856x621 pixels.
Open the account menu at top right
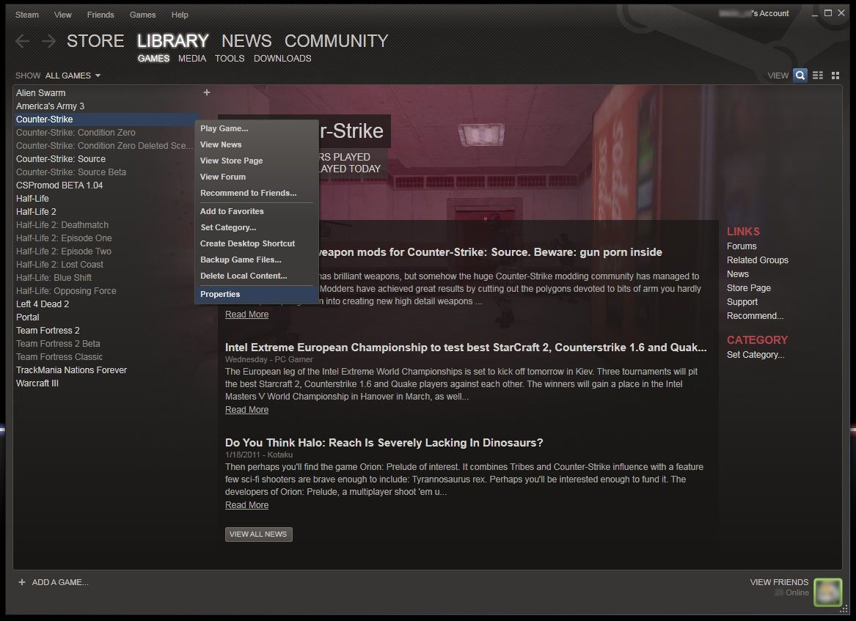pyautogui.click(x=754, y=13)
